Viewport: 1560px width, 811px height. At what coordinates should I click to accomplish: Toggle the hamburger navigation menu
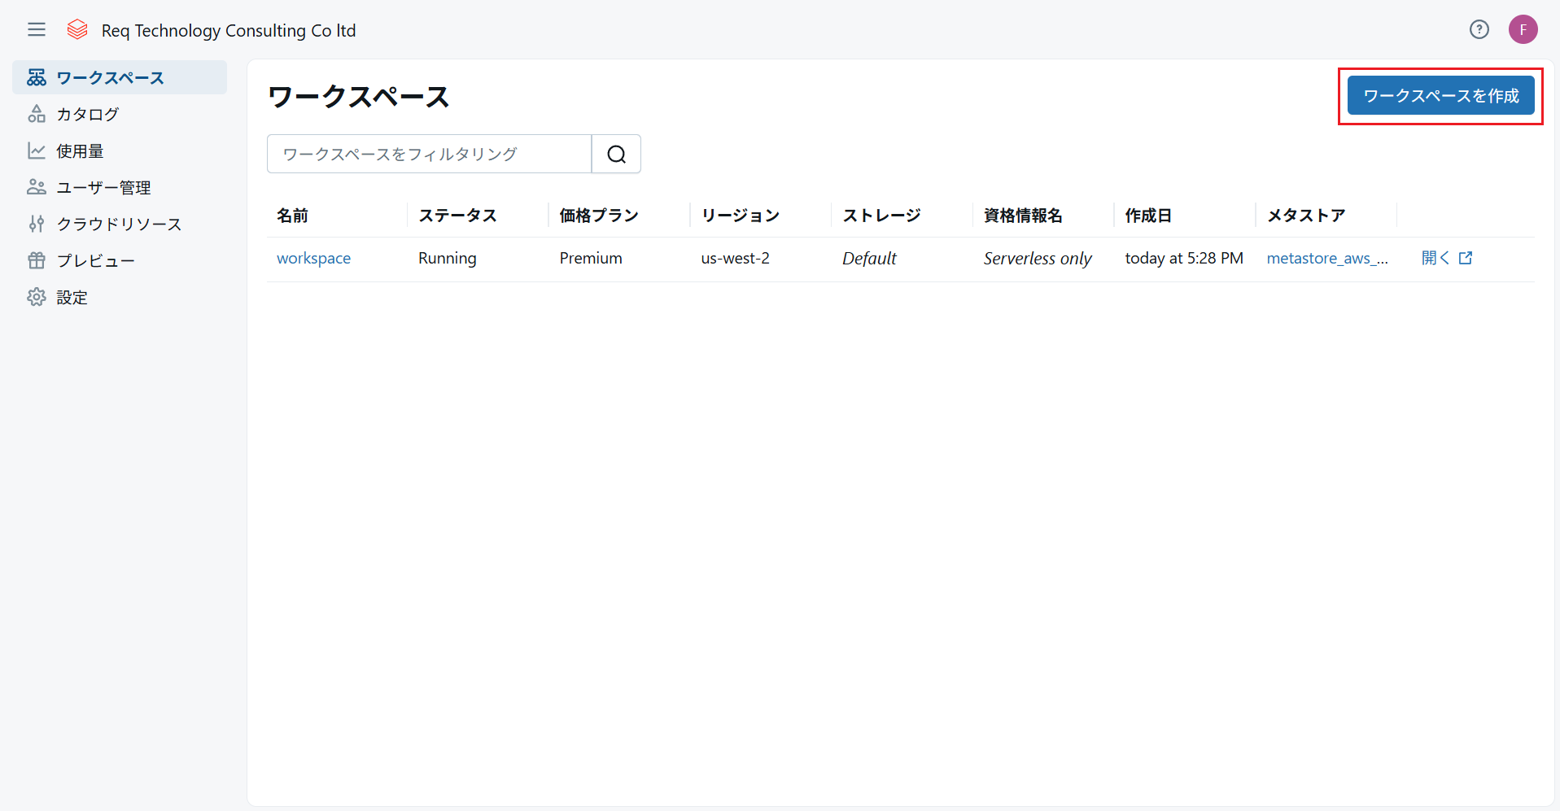pos(37,30)
